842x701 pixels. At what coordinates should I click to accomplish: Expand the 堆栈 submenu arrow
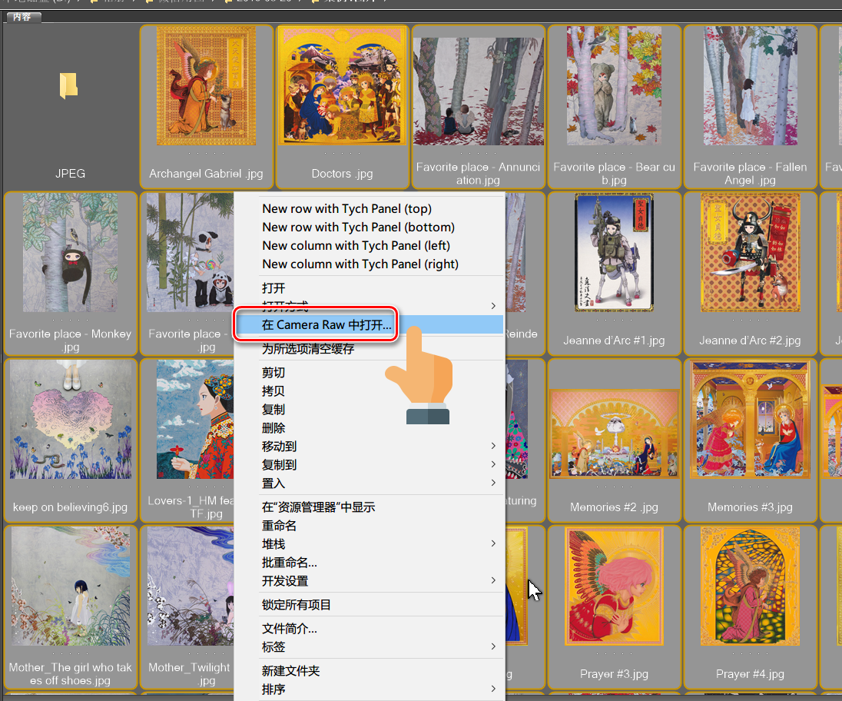(x=493, y=543)
